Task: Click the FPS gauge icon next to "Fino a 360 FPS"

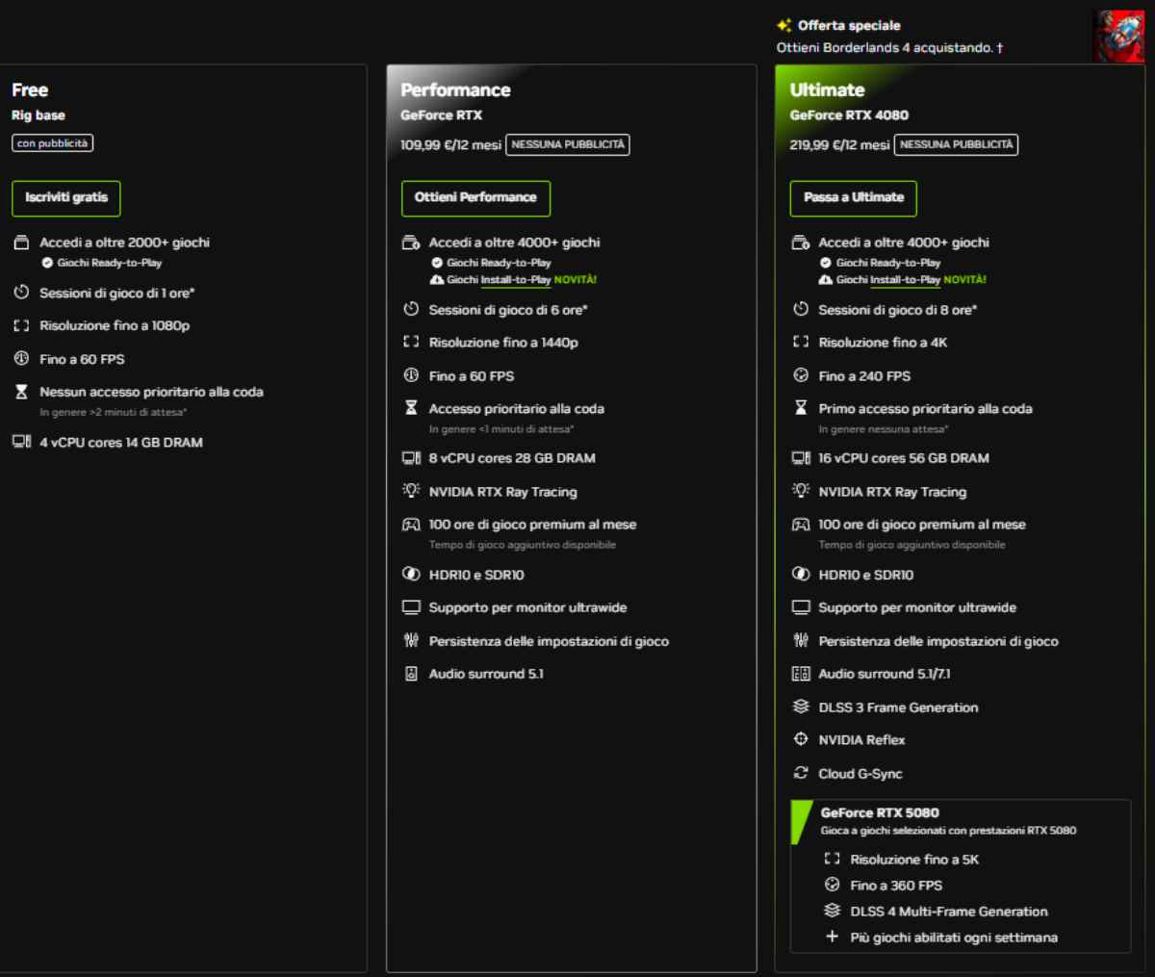Action: click(832, 885)
